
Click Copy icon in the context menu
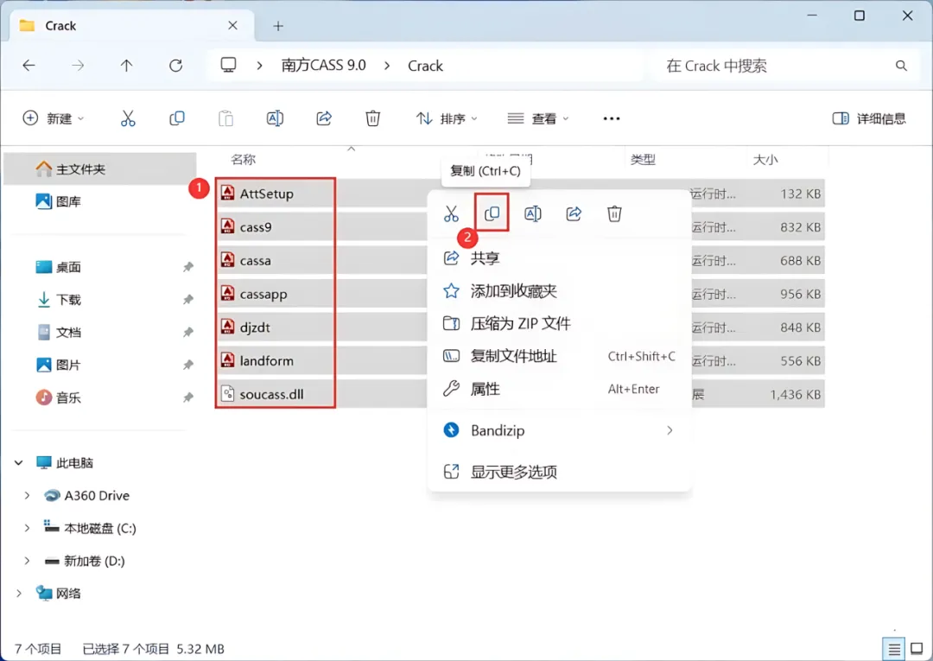(x=492, y=213)
